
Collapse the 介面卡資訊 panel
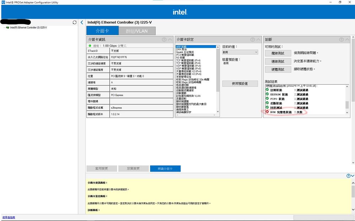pos(170,39)
